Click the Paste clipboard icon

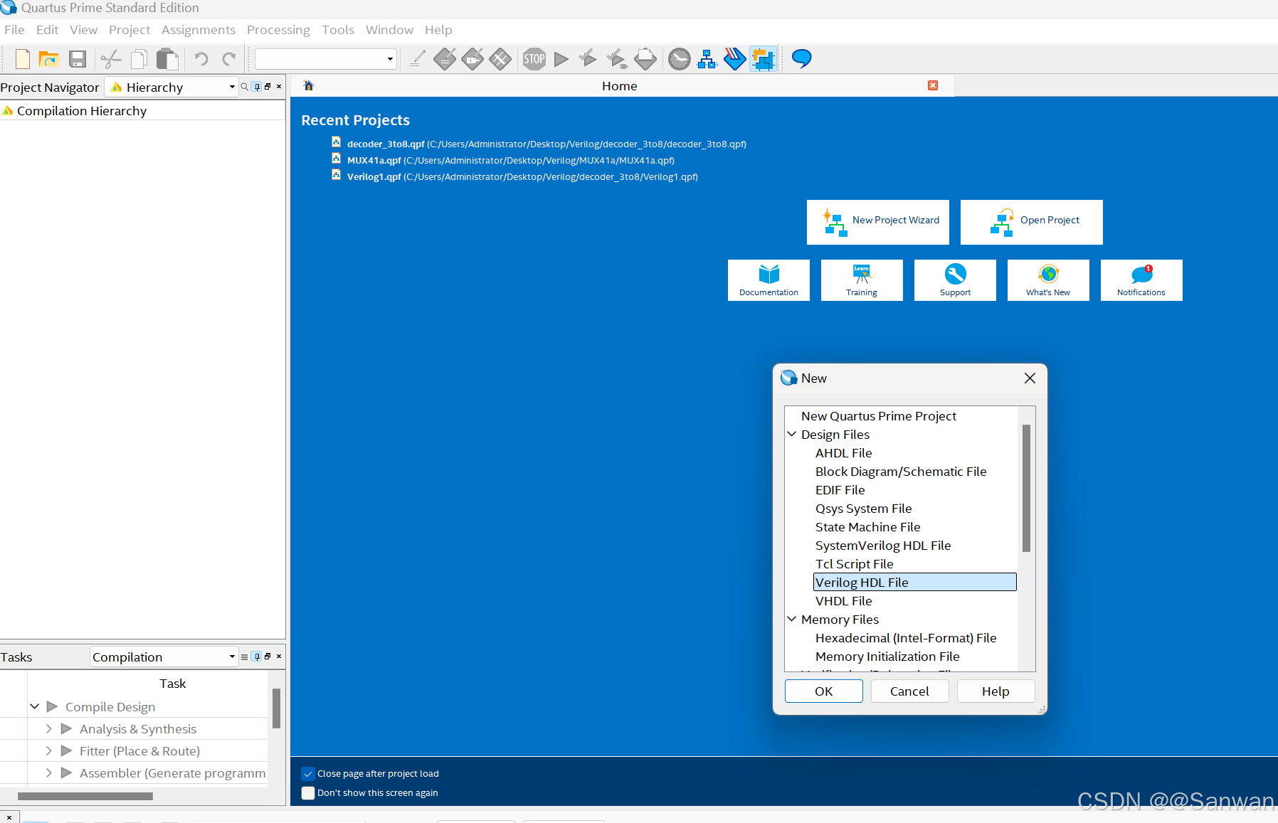coord(167,59)
